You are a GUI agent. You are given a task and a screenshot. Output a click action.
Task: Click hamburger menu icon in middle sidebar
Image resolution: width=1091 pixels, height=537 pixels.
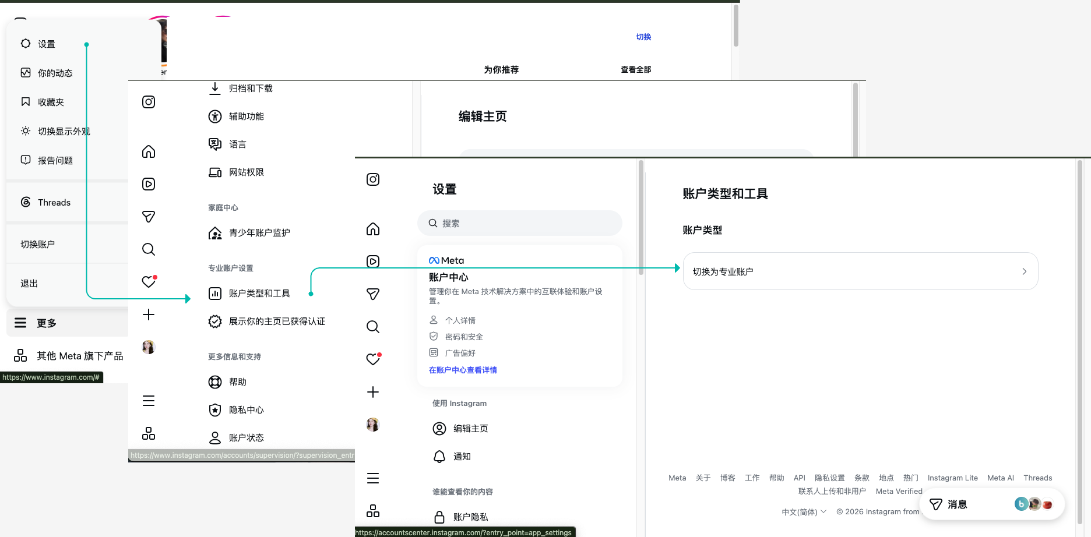(x=149, y=401)
